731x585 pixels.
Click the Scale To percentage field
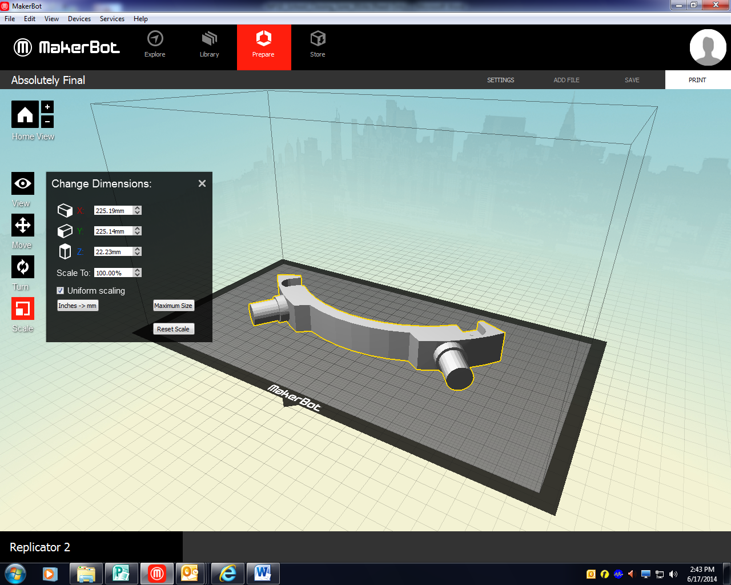coord(114,273)
